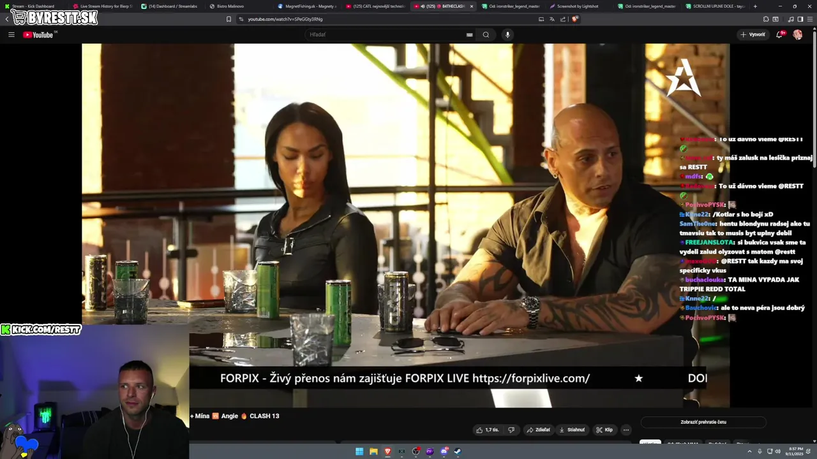
Task: Open OBS Studio from the taskbar
Action: pos(416,451)
